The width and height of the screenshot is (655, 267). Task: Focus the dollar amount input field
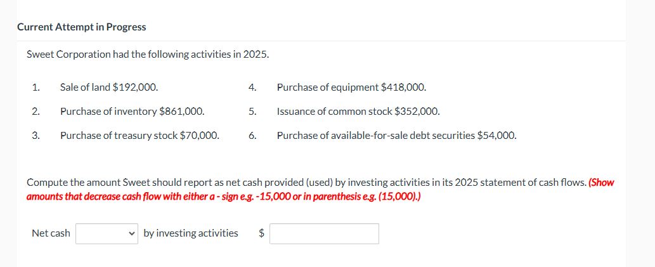(x=324, y=233)
